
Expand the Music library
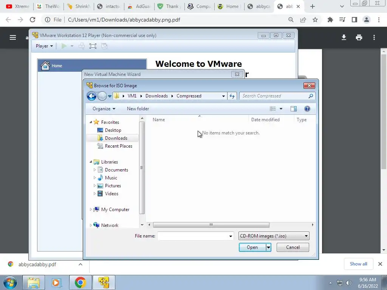tap(94, 178)
